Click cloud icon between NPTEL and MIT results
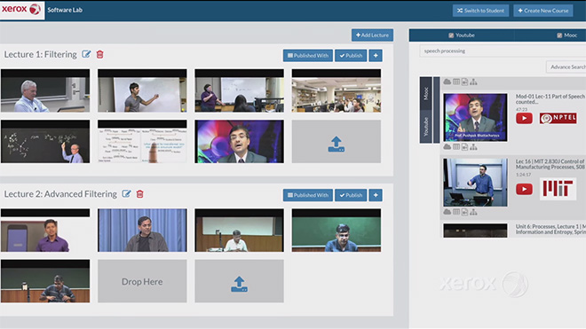586x329 pixels. 447,147
